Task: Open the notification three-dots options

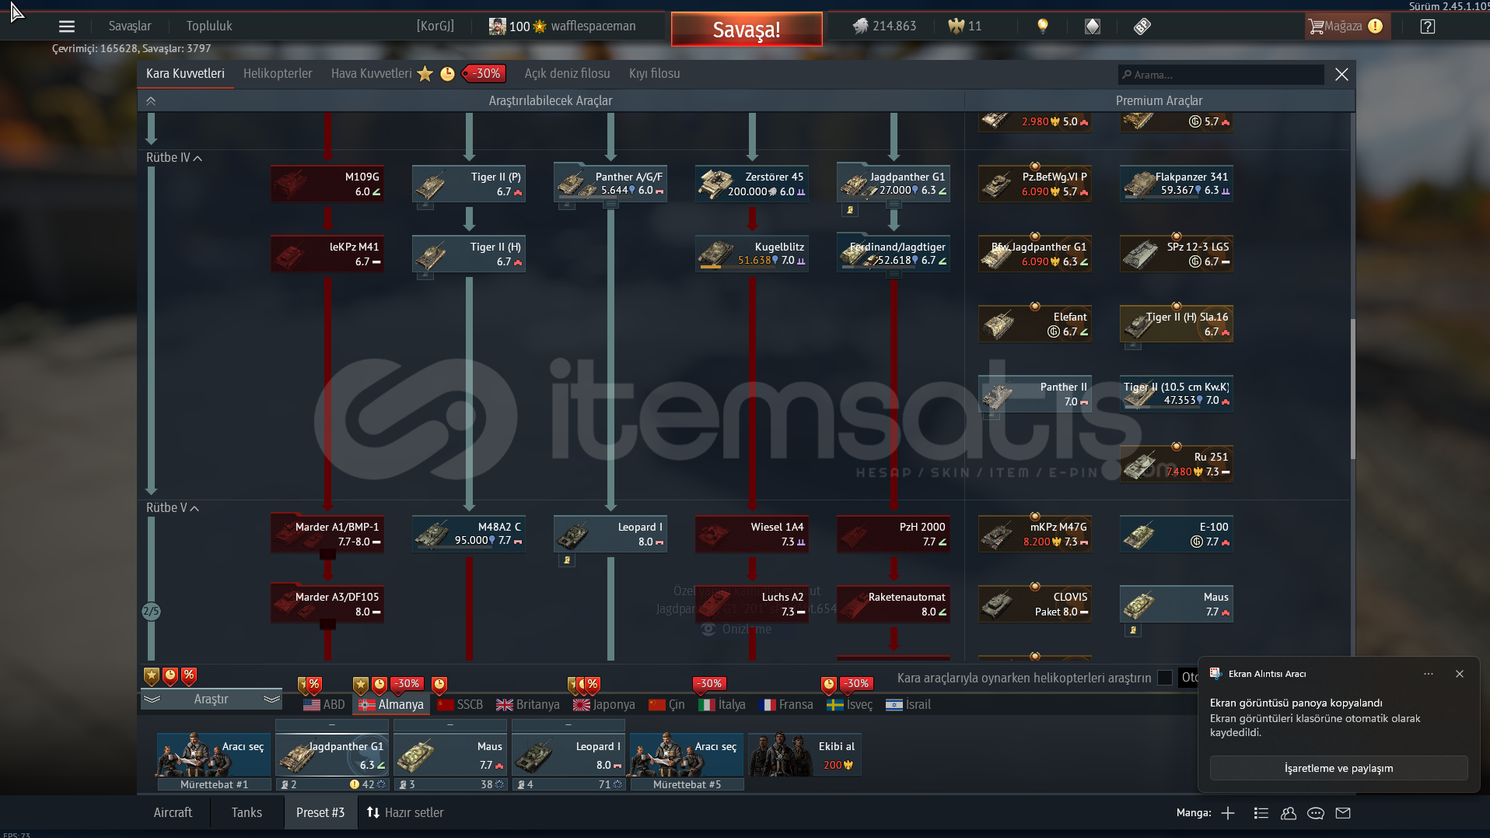Action: coord(1429,674)
